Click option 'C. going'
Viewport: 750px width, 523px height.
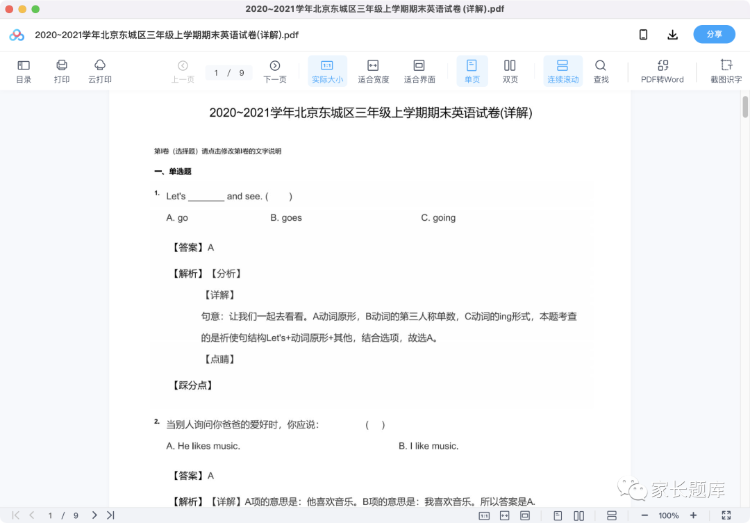tap(438, 217)
